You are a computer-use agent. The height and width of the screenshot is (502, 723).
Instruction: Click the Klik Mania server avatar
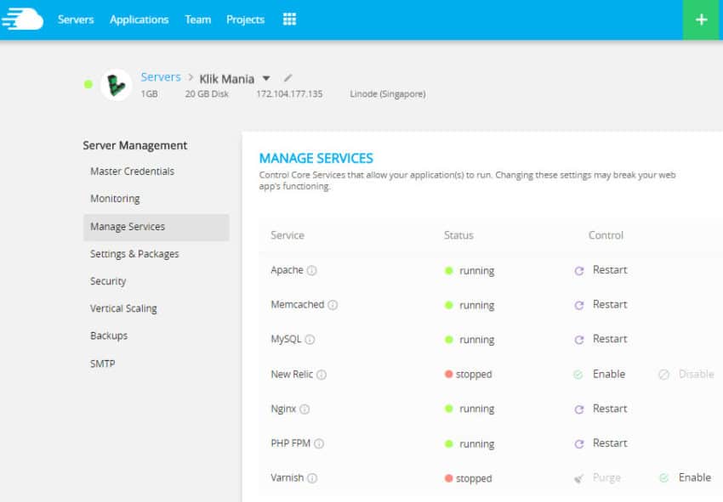click(114, 85)
